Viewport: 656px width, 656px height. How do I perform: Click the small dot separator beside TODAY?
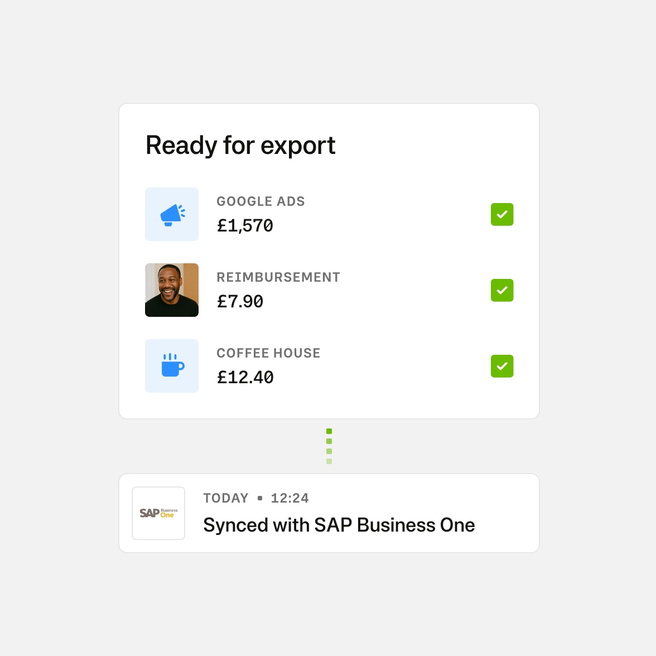[x=260, y=498]
